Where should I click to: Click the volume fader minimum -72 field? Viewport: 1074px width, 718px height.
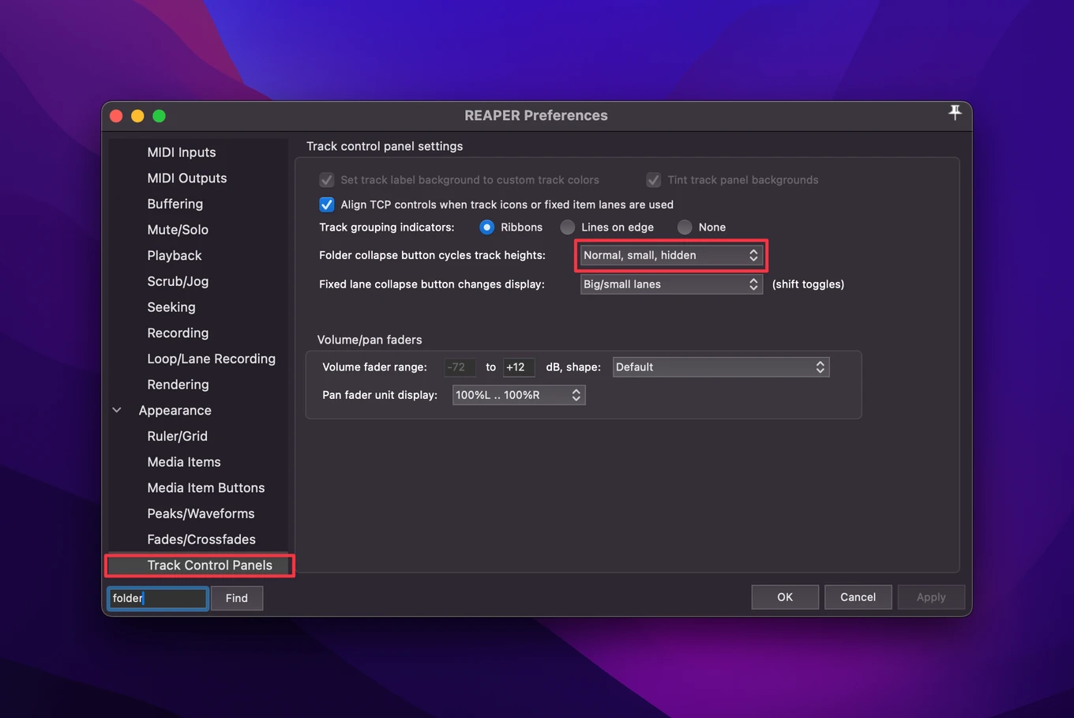[459, 367]
